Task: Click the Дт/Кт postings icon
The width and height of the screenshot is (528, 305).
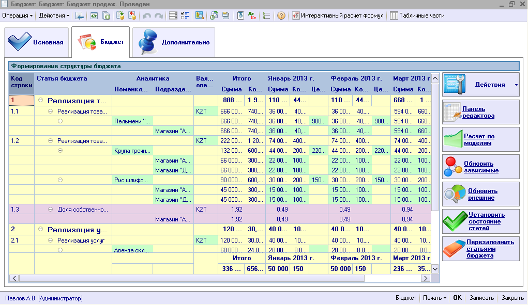Action: click(252, 15)
